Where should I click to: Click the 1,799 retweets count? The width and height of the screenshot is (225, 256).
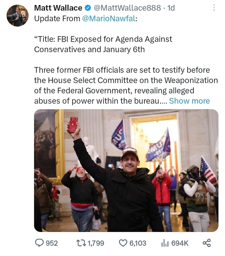(96, 243)
